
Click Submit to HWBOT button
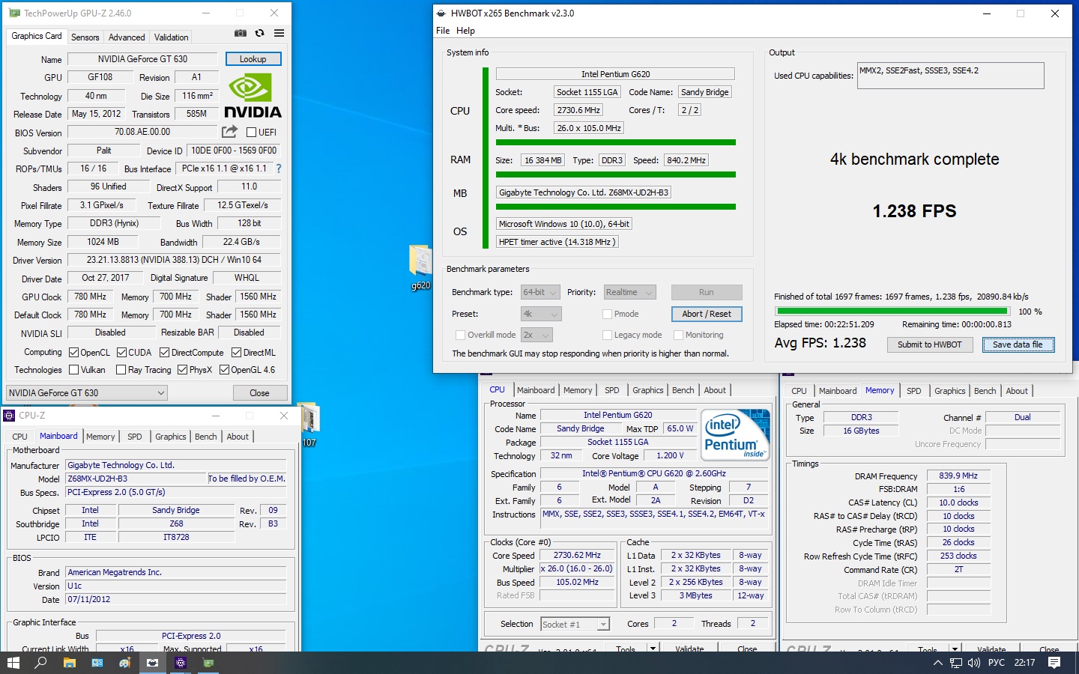930,344
